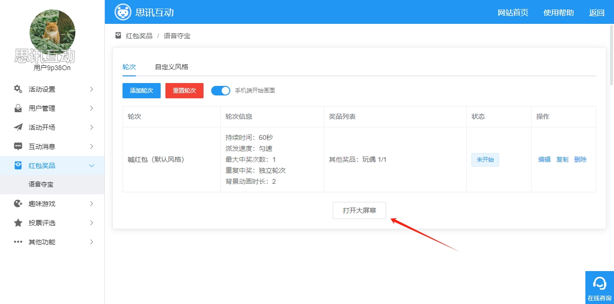Click the 趣味游戏 pacman icon

click(18, 204)
